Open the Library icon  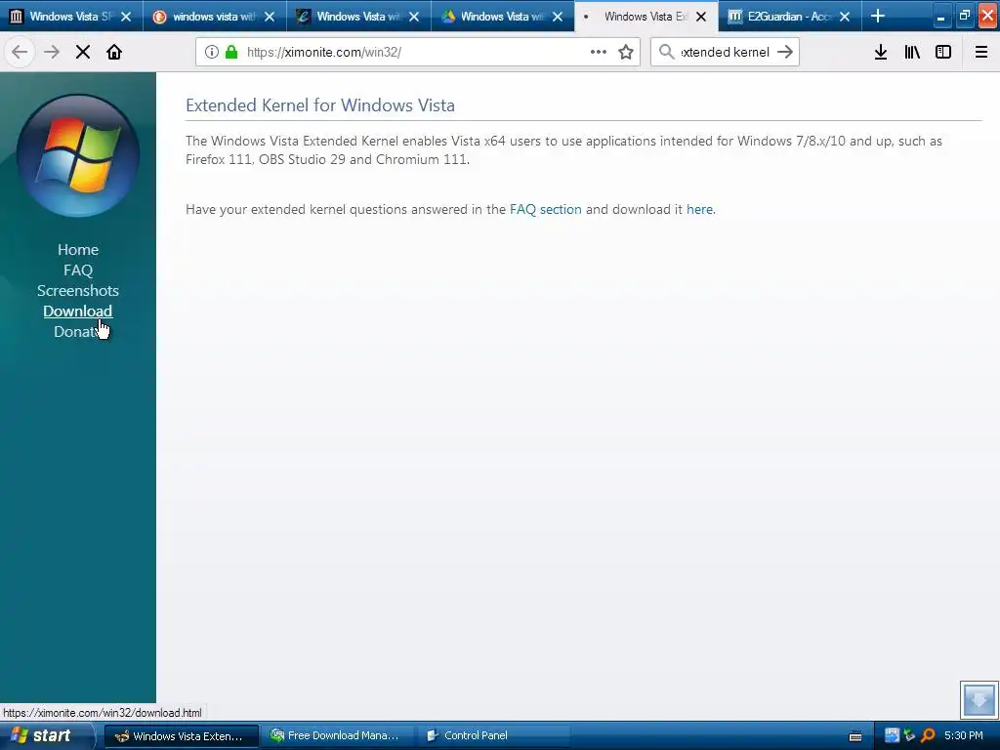pos(912,52)
